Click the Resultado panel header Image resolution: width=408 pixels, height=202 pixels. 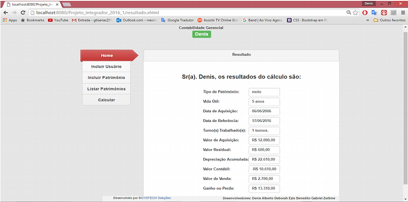click(x=241, y=55)
